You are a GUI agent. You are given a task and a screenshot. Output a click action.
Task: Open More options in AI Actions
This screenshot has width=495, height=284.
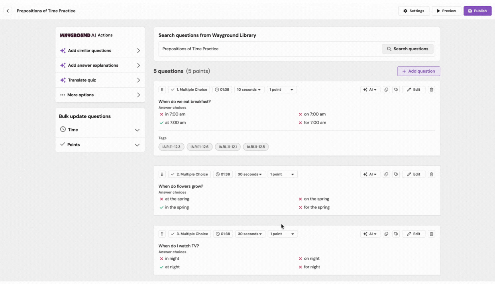[100, 95]
